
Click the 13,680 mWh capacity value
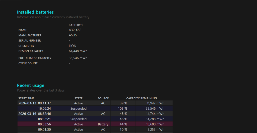click(156, 124)
